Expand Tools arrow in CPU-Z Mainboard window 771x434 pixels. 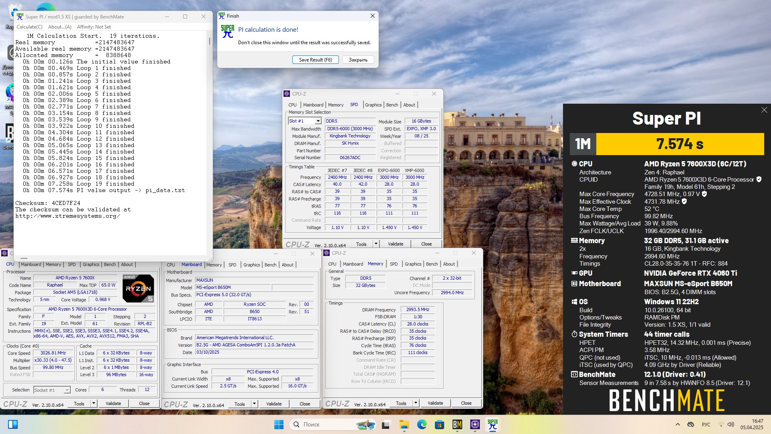(x=254, y=404)
